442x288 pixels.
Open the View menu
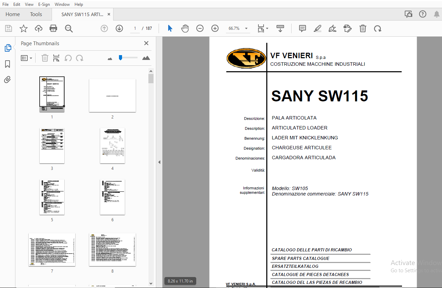click(x=29, y=4)
